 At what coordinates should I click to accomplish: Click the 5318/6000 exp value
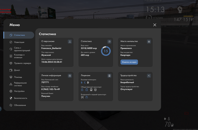click(x=89, y=48)
